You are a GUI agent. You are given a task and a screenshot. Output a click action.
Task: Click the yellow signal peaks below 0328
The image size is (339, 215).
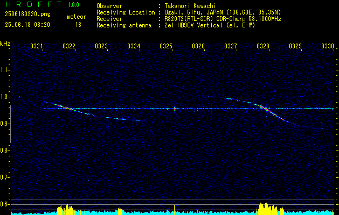[x=270, y=209]
